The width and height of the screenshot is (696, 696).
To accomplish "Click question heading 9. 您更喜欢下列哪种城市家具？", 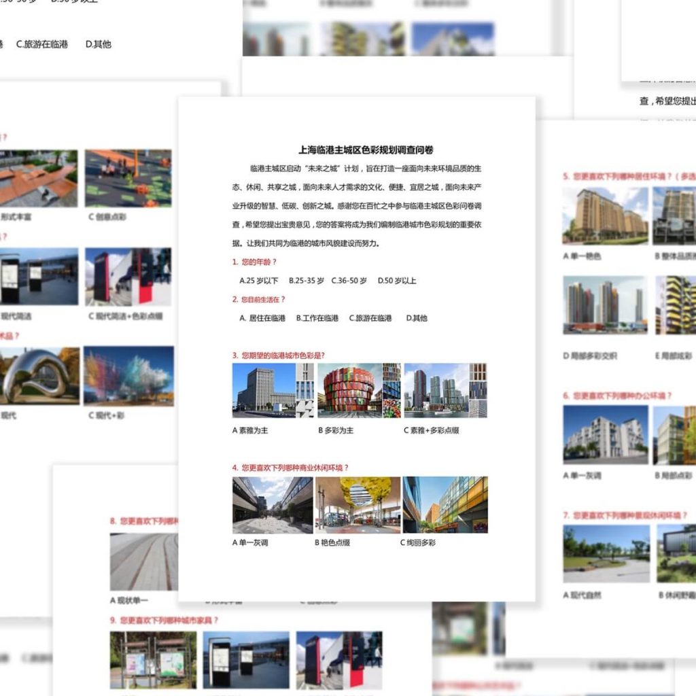I will (x=164, y=620).
